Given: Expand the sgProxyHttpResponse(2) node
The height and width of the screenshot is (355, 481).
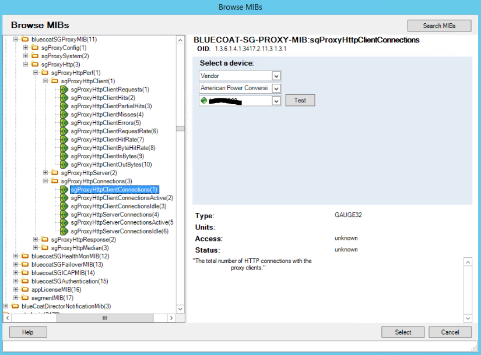Looking at the screenshot, I should 36,240.
